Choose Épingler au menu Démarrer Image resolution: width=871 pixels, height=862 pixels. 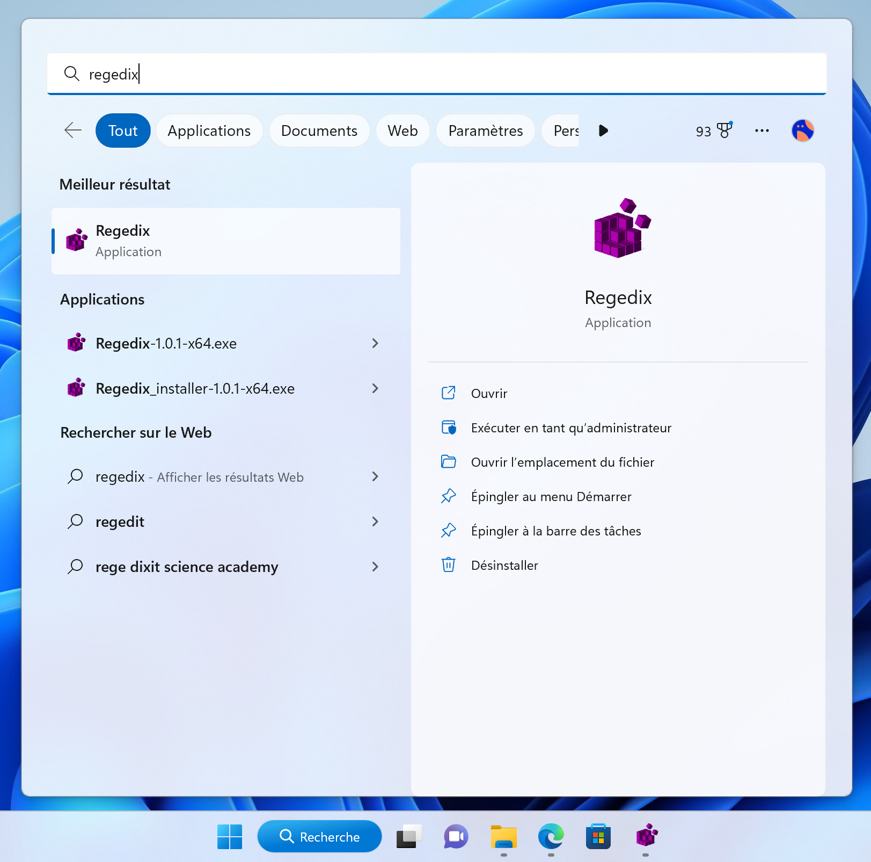pos(551,497)
